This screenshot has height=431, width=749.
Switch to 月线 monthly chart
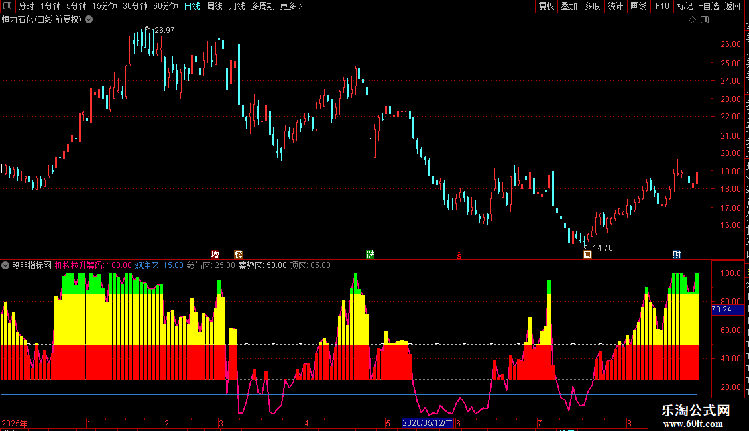(237, 6)
